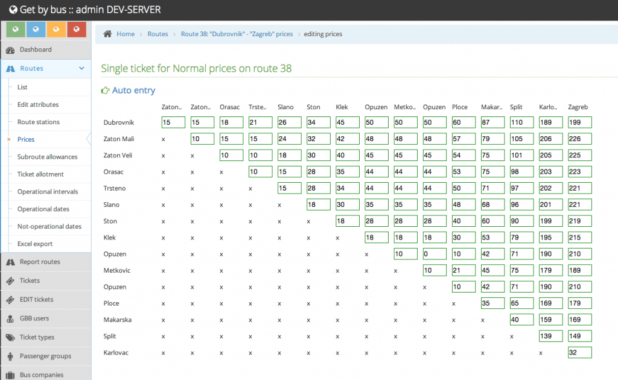Click Split to Zagreb price field 149
Viewport: 618px width, 380px height.
[x=580, y=336]
